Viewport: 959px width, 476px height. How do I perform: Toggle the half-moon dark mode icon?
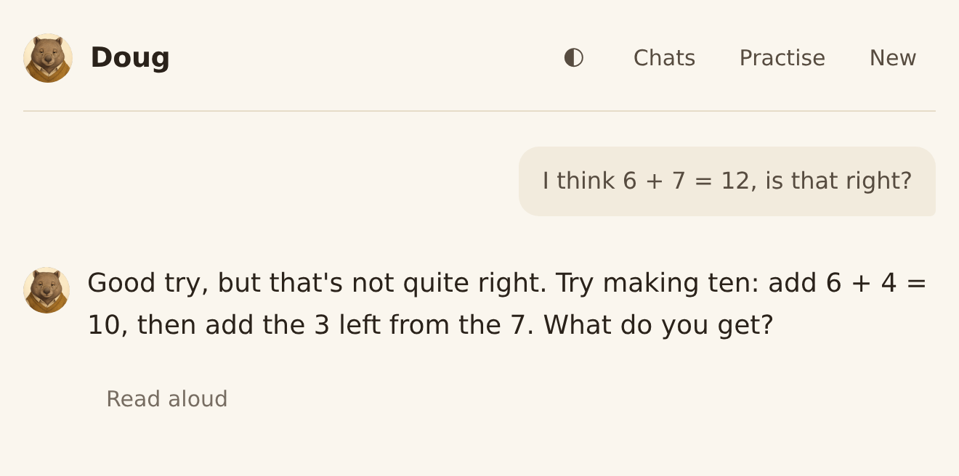(574, 57)
